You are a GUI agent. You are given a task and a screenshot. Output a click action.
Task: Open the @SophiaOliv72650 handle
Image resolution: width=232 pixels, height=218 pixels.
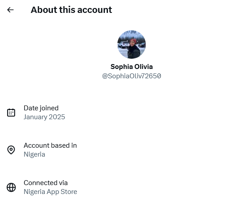pos(132,76)
